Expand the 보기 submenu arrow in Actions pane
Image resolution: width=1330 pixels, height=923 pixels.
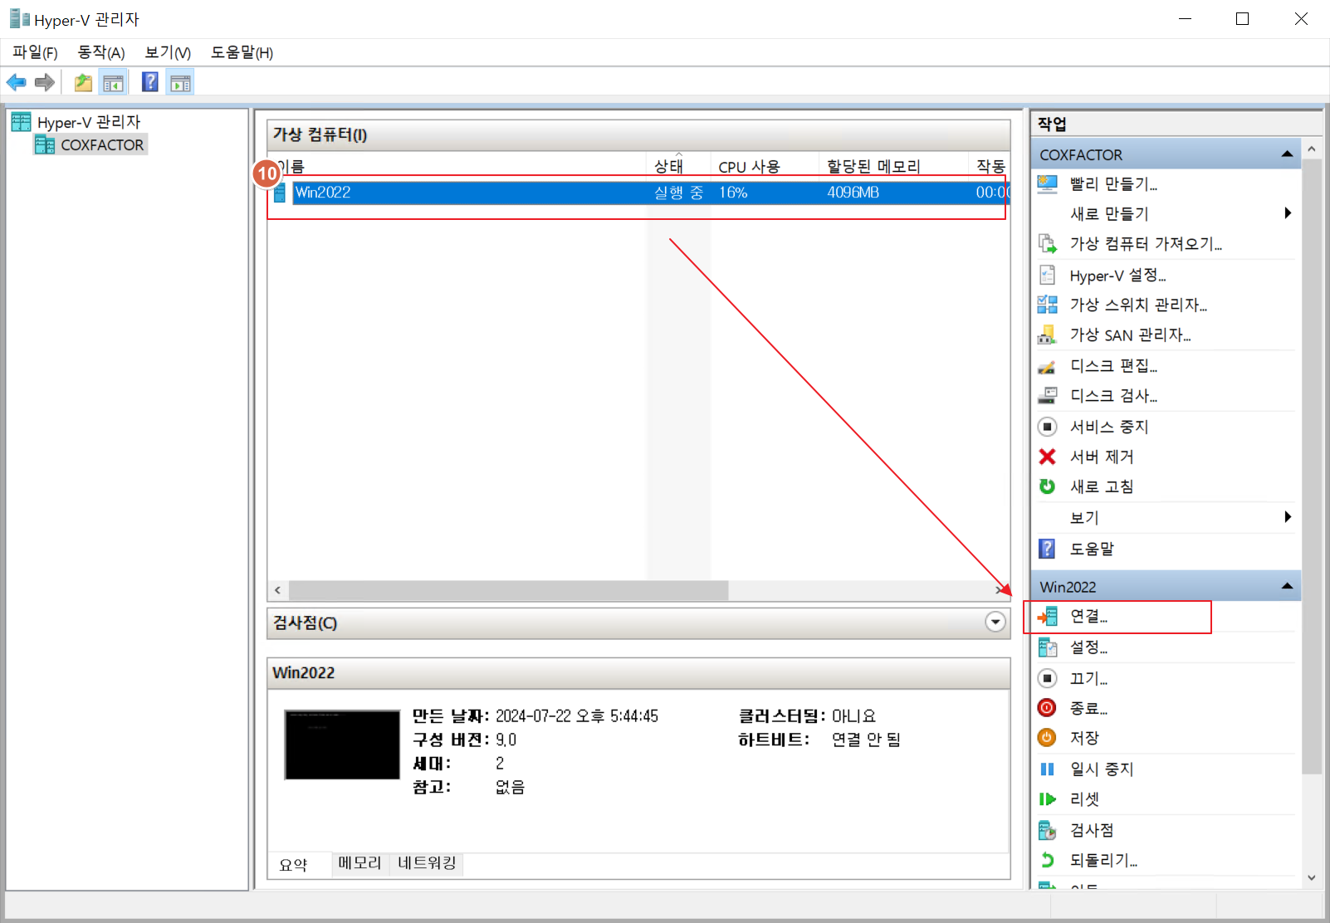[1288, 517]
